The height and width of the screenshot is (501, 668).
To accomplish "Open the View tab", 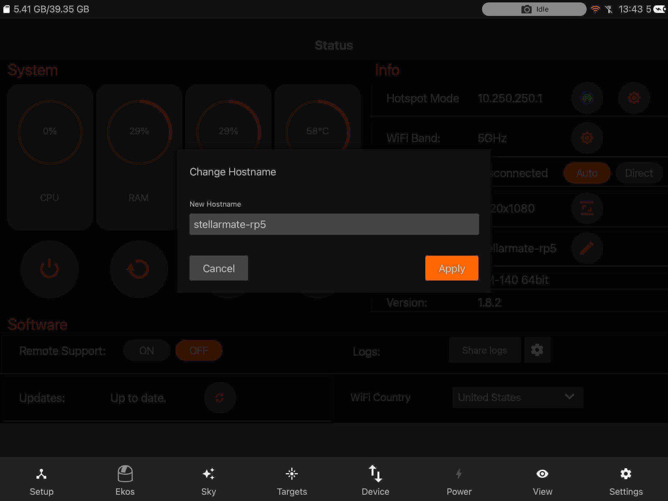I will [x=542, y=482].
